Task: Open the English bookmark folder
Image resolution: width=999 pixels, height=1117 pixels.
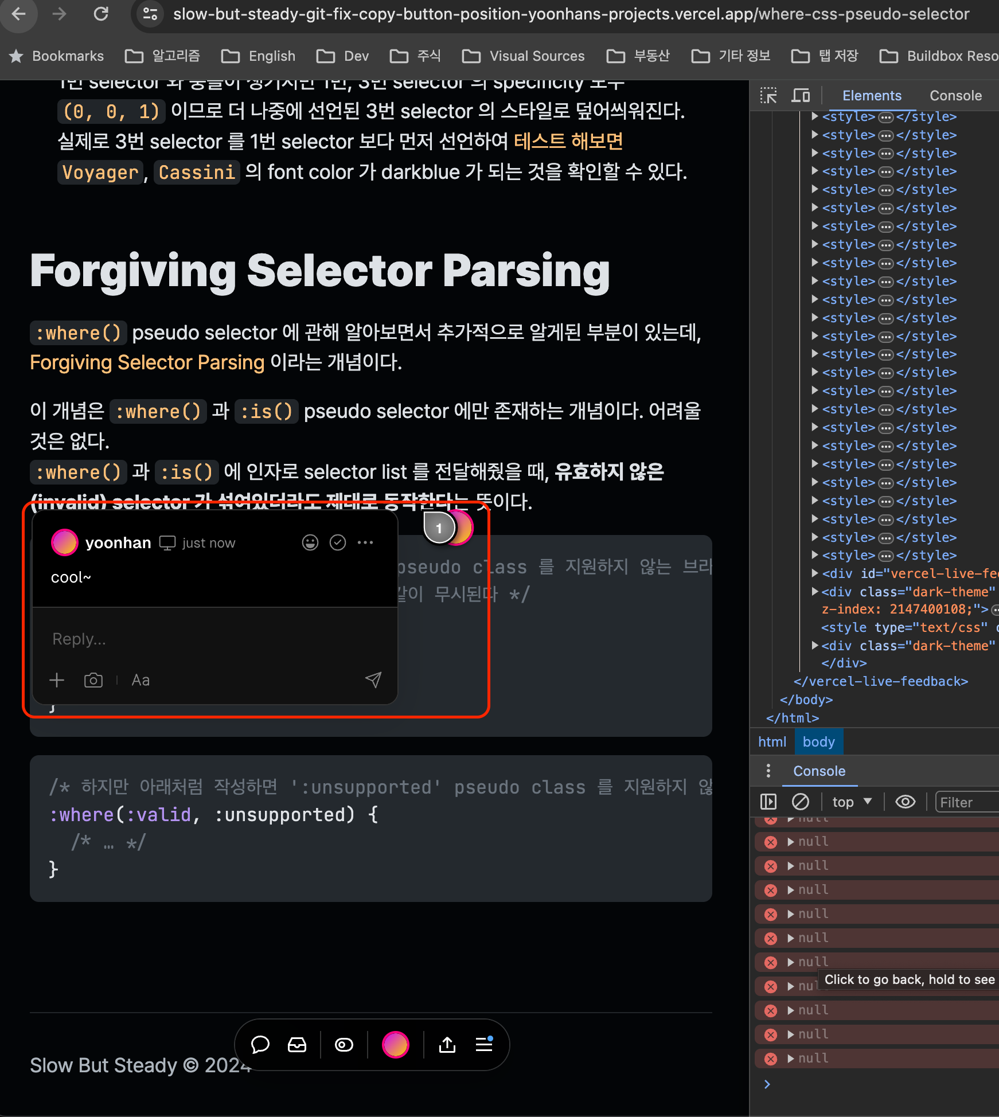Action: point(259,56)
